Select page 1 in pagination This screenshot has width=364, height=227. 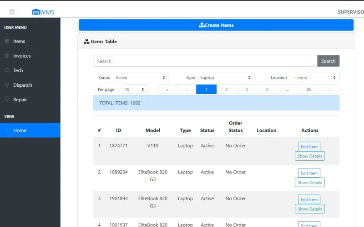click(x=207, y=89)
